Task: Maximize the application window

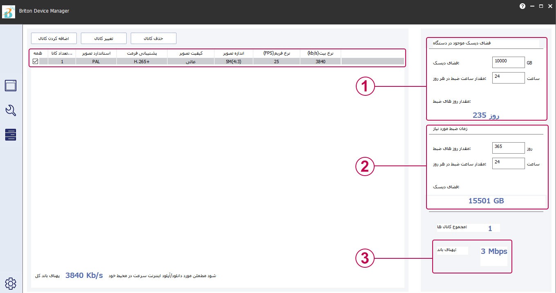Action: click(x=541, y=7)
